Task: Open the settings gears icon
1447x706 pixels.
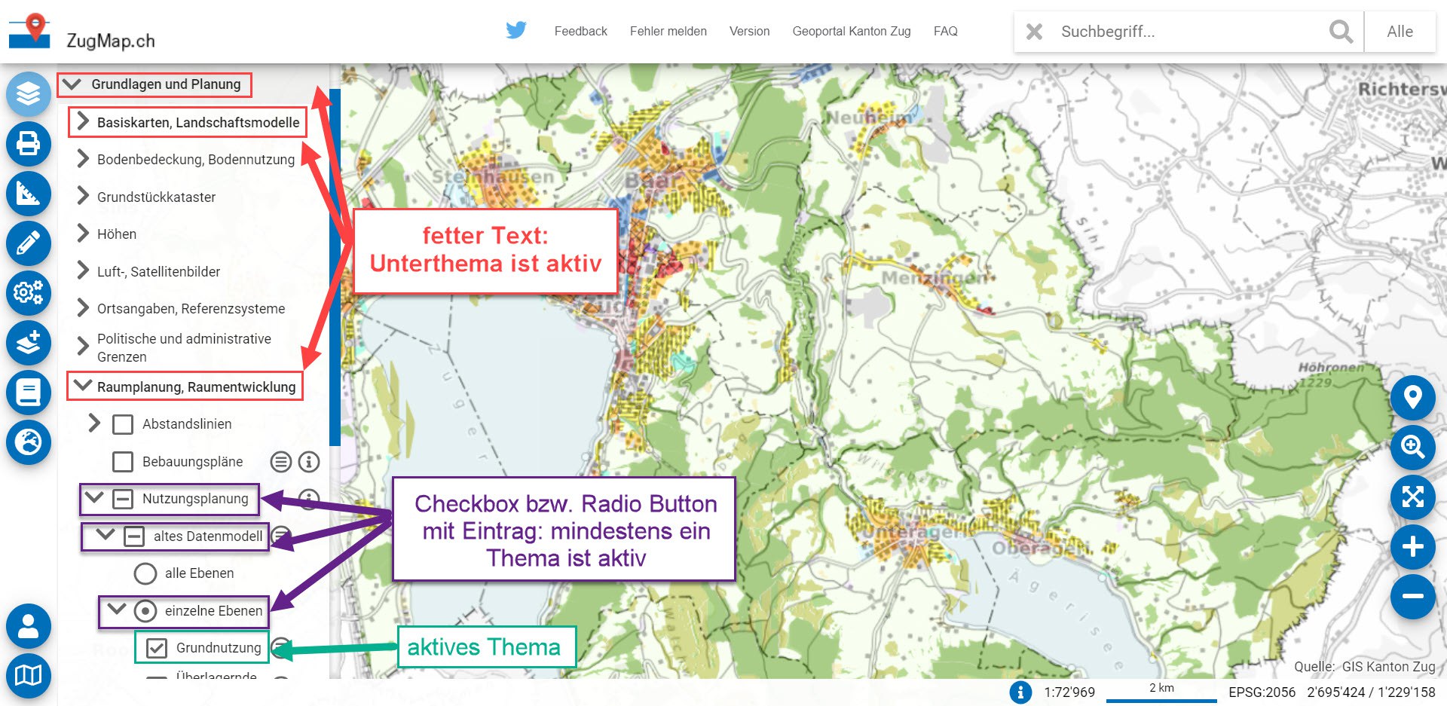Action: click(29, 292)
